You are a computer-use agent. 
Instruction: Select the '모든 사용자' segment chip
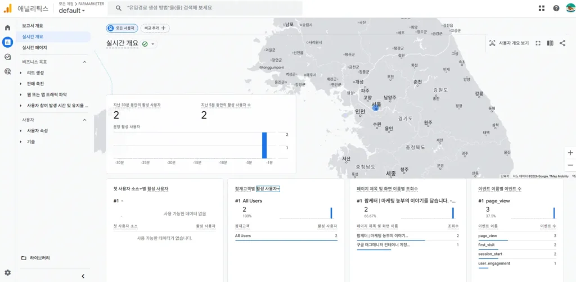(x=122, y=28)
